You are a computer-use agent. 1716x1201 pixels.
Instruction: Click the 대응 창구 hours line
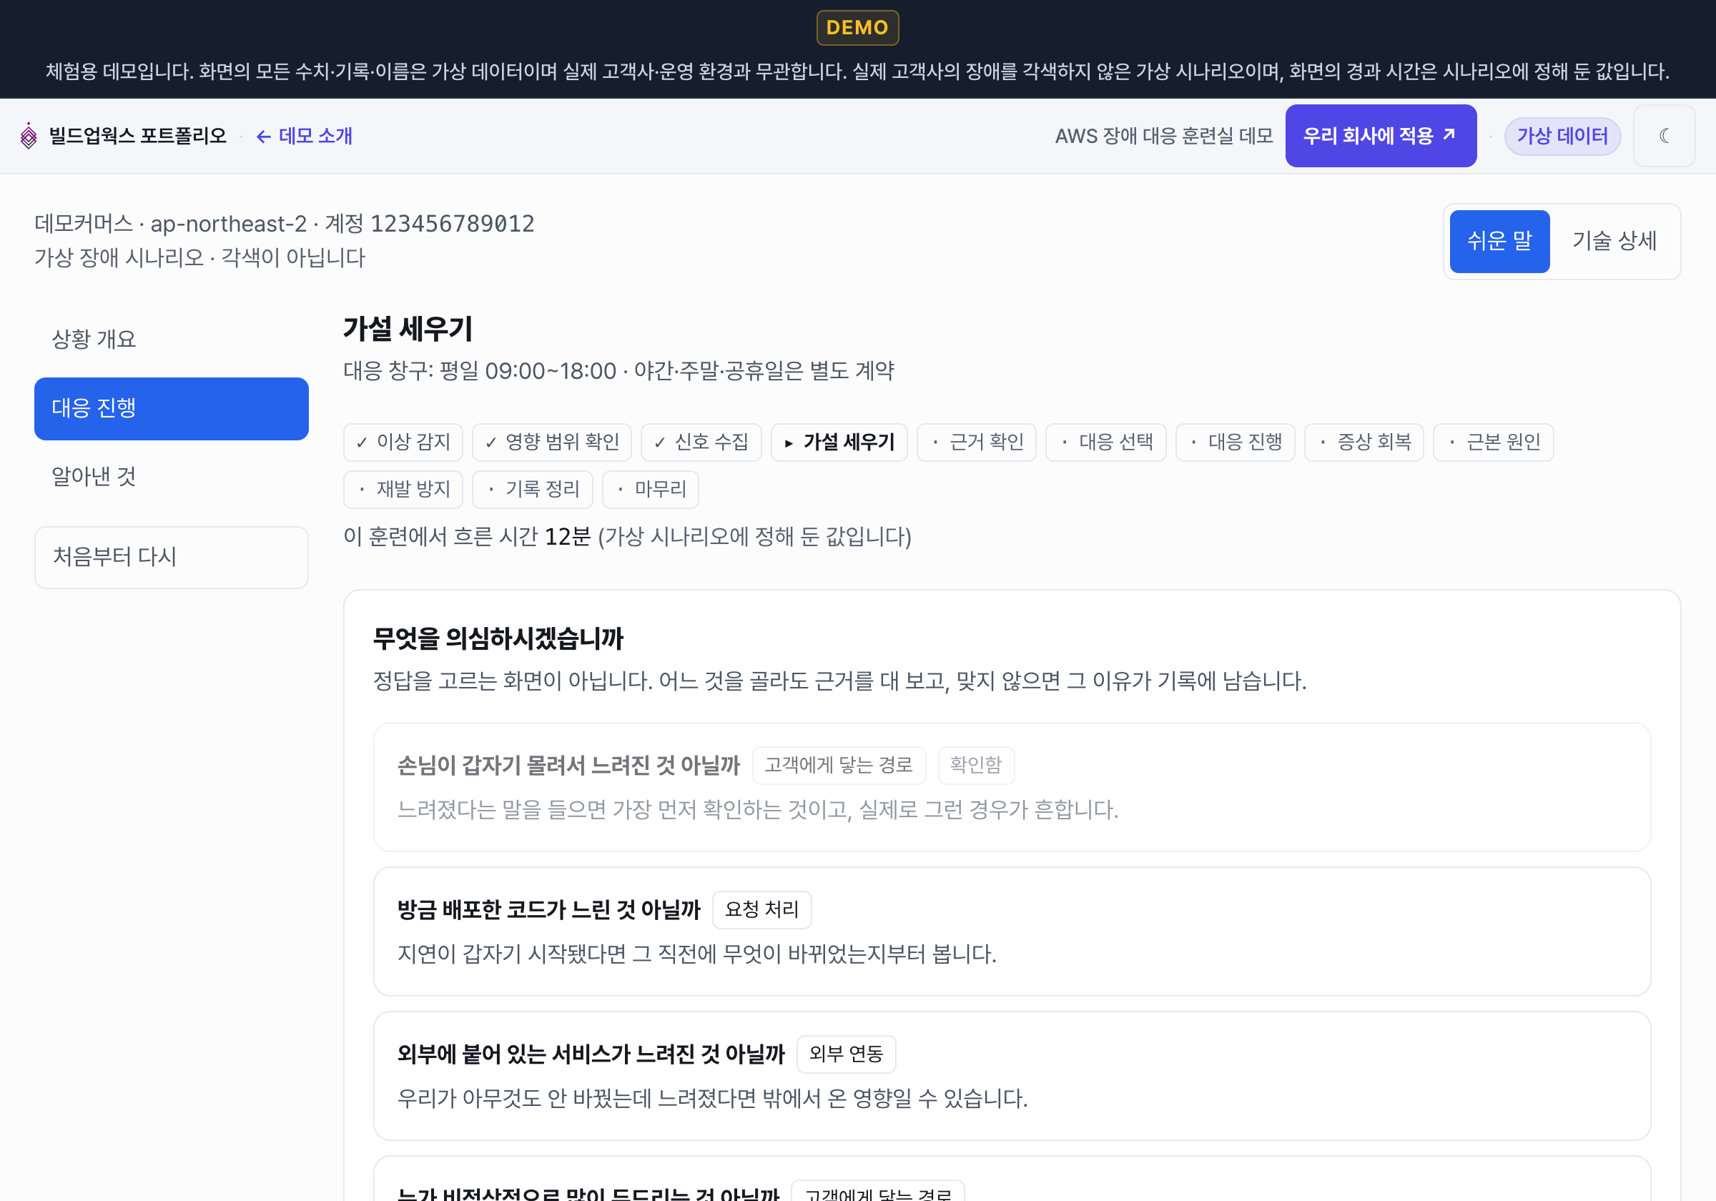[x=619, y=371]
